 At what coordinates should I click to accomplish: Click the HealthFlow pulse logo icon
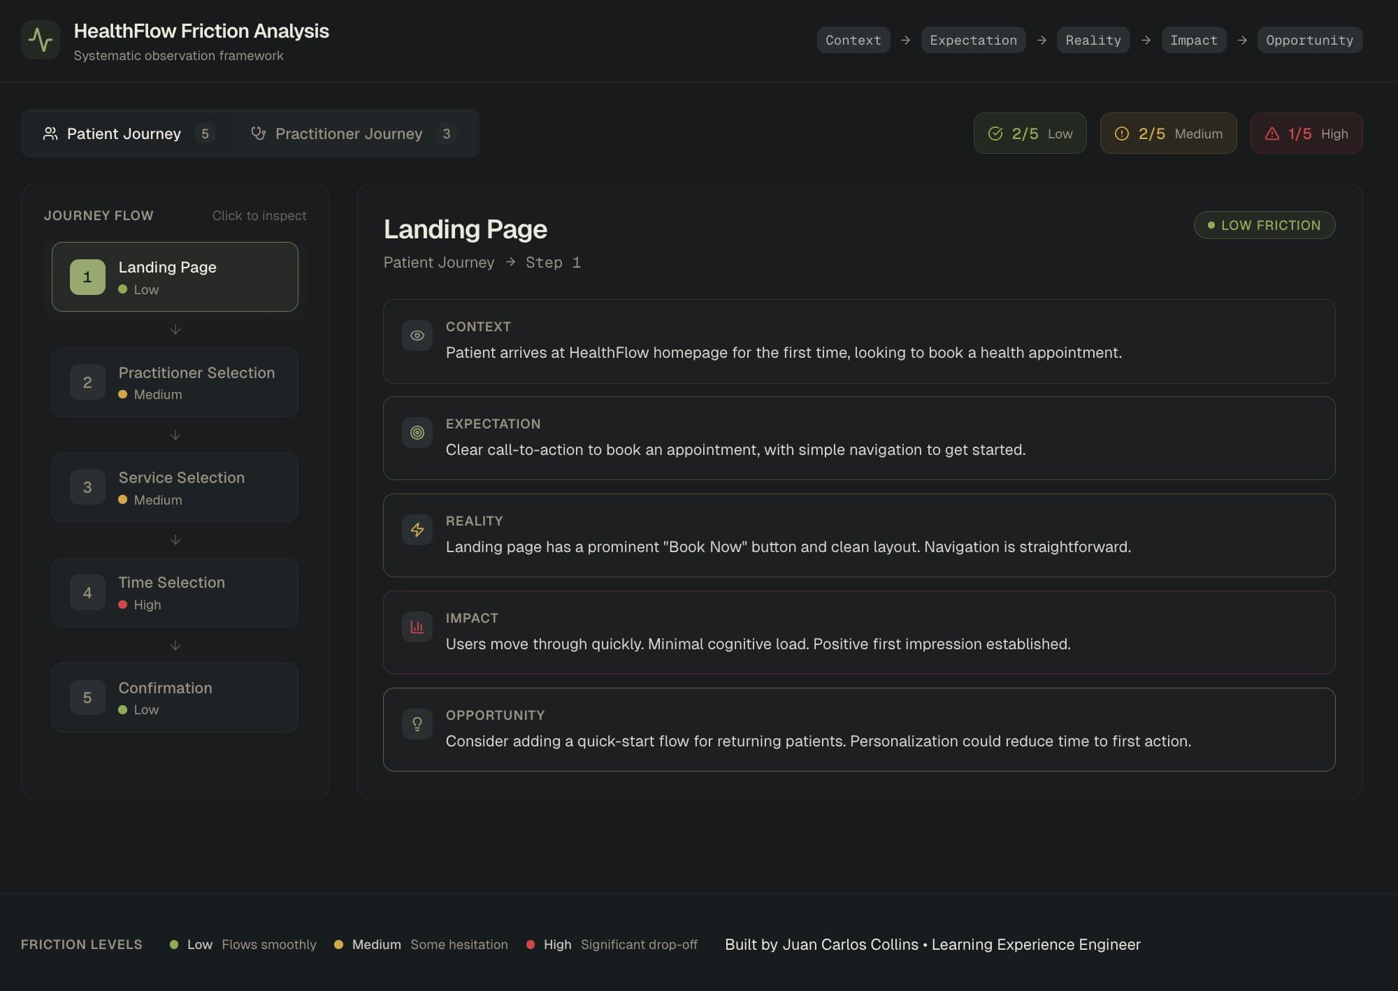click(40, 40)
